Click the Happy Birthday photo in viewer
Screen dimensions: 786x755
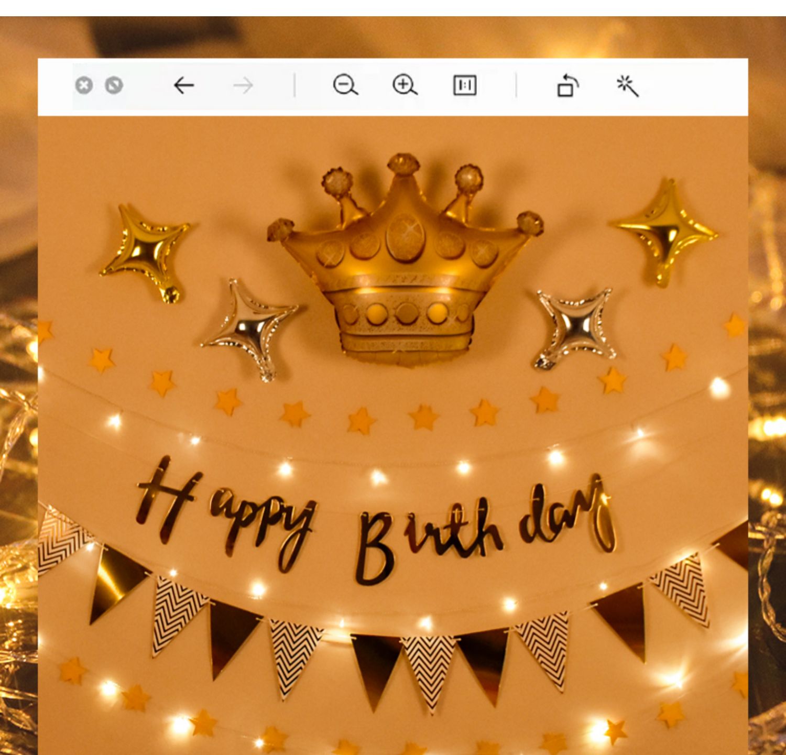(393, 435)
